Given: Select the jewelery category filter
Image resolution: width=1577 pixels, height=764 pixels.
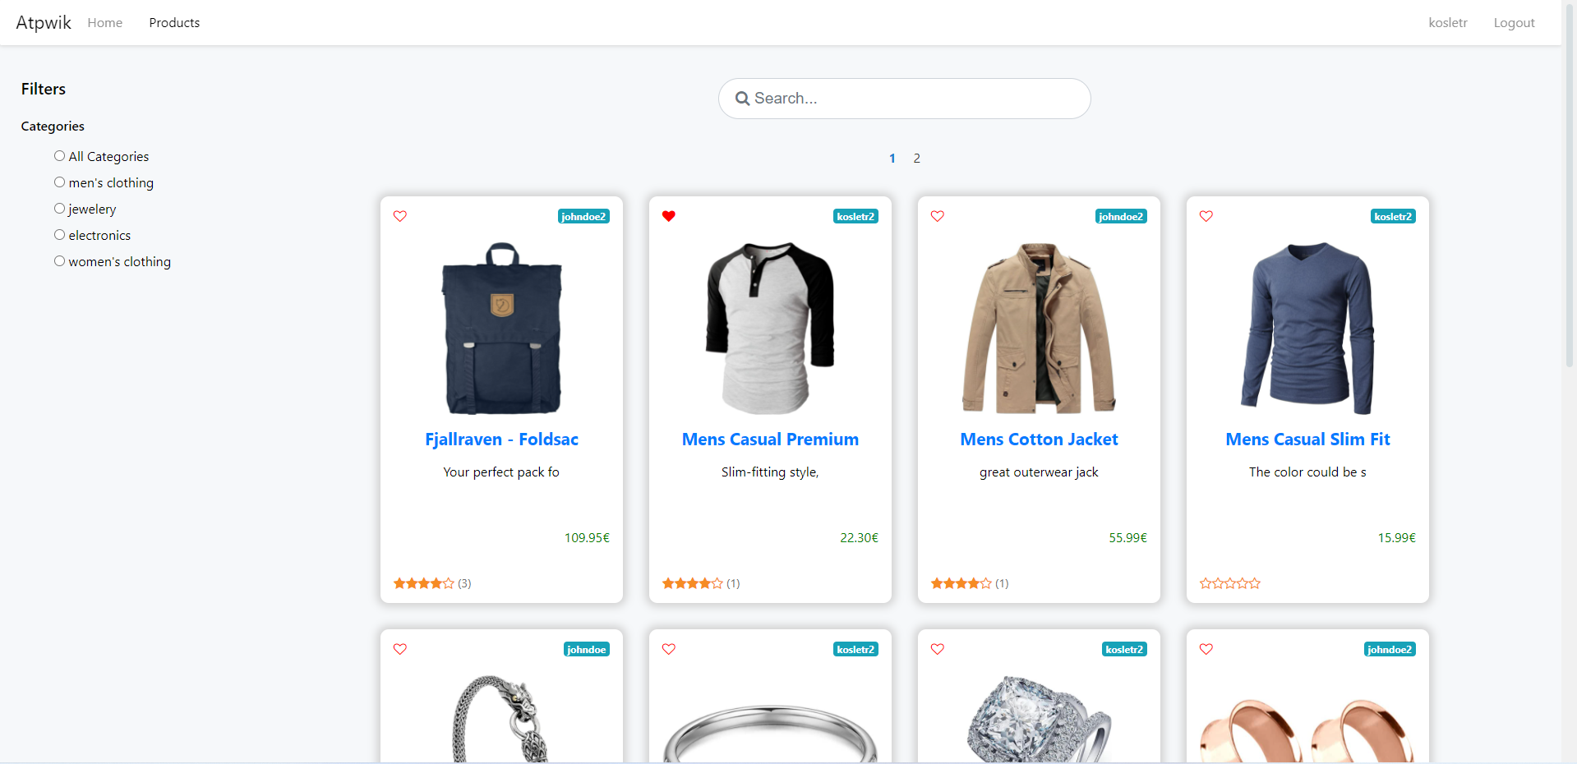Looking at the screenshot, I should (59, 209).
